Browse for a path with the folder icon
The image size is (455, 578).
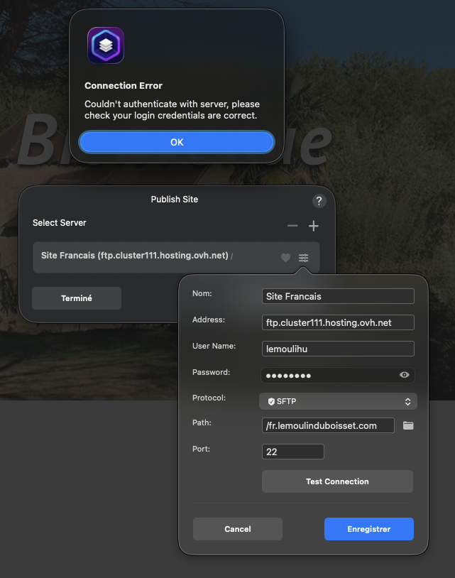[x=408, y=425]
